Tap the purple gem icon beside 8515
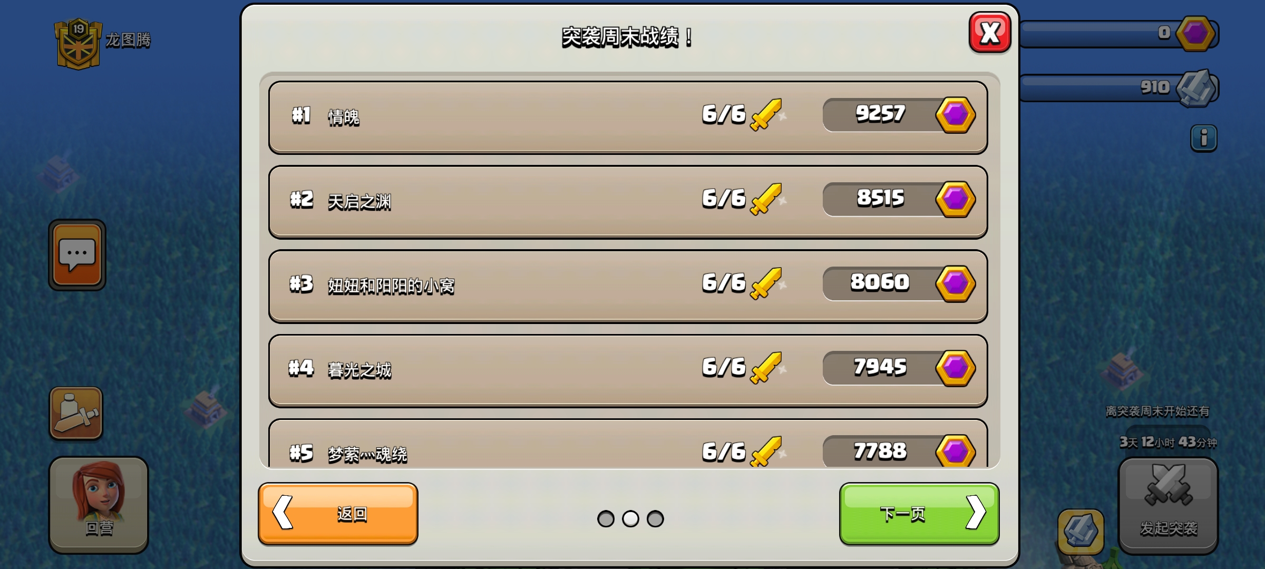Image resolution: width=1265 pixels, height=569 pixels. tap(955, 199)
